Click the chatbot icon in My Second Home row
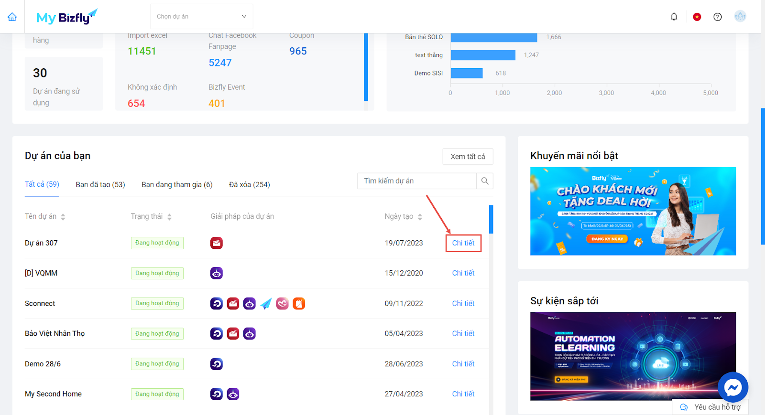Viewport: 765px width, 415px height. point(233,394)
